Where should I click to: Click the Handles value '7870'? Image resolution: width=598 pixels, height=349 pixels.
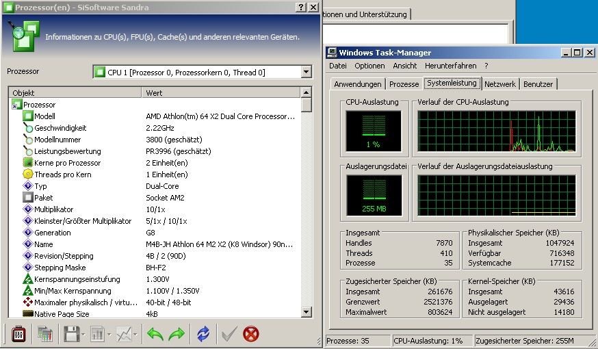(444, 243)
